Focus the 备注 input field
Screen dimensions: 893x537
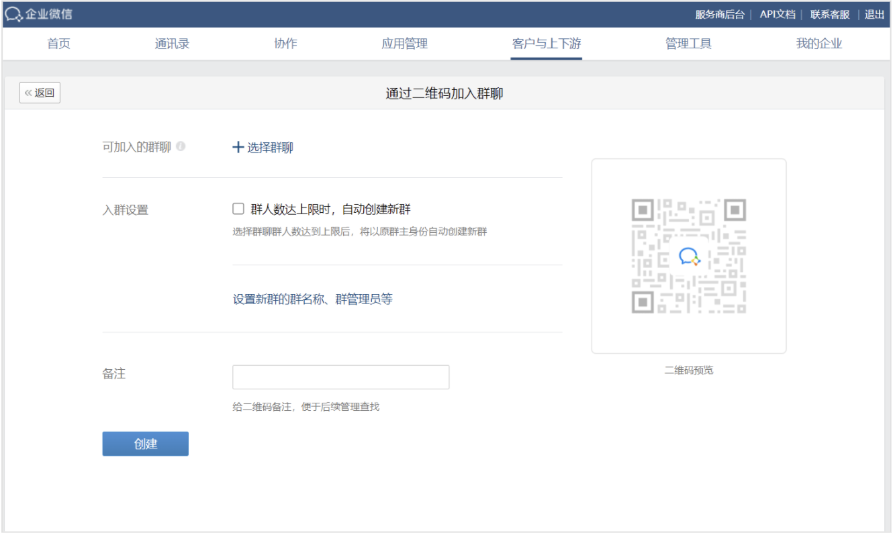pos(340,377)
